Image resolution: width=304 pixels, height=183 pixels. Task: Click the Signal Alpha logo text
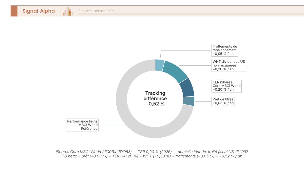(39, 11)
